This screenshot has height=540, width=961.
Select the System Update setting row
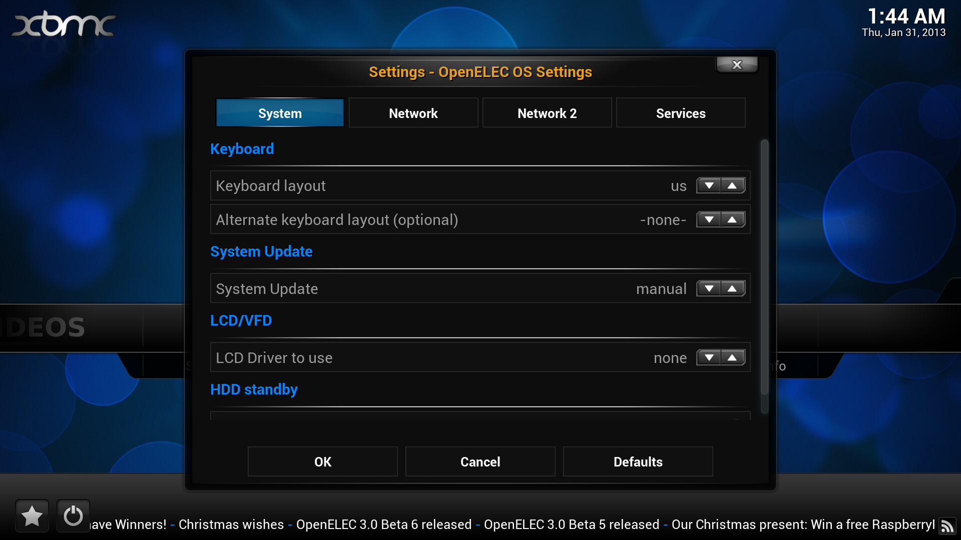[x=480, y=288]
